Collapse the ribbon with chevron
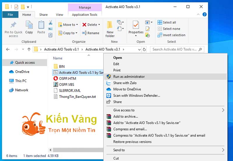Image resolution: width=233 pixels, height=161 pixels. [198, 14]
